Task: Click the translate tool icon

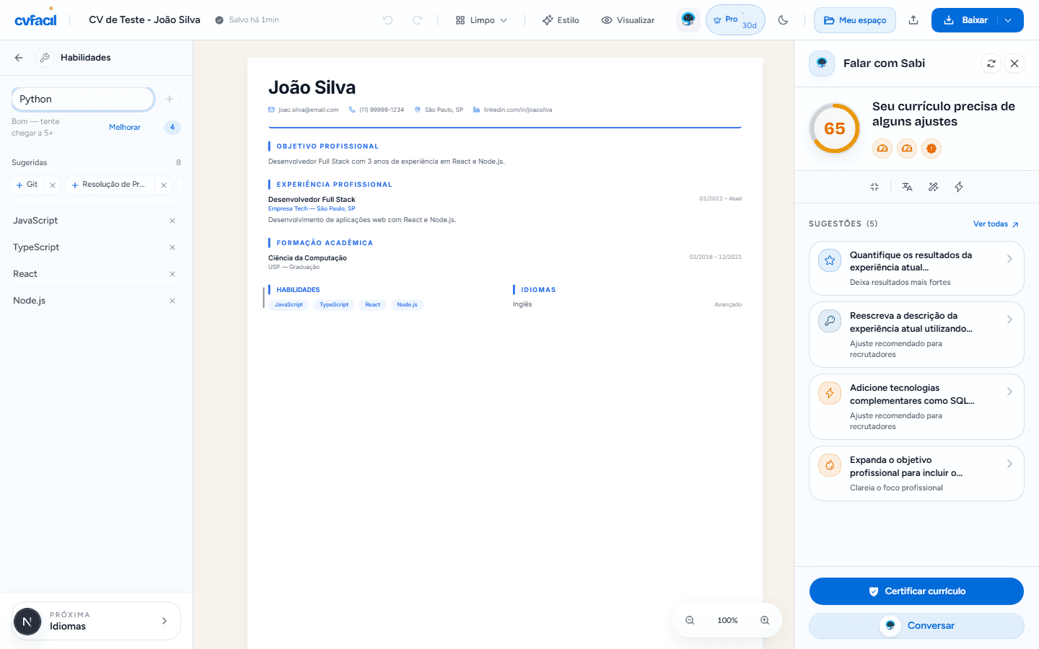Action: [907, 187]
